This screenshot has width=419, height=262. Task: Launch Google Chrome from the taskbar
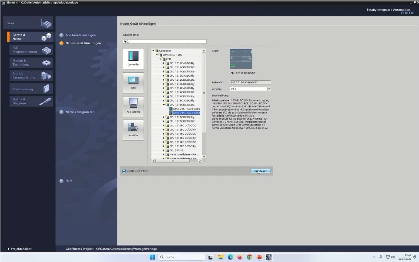[250, 257]
